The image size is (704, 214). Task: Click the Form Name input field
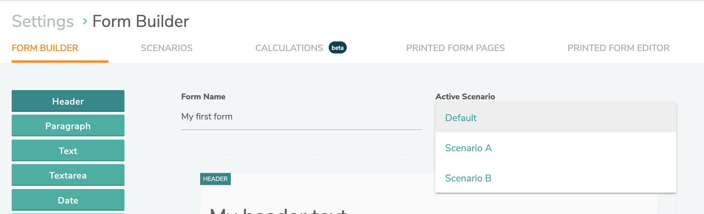[x=301, y=117]
